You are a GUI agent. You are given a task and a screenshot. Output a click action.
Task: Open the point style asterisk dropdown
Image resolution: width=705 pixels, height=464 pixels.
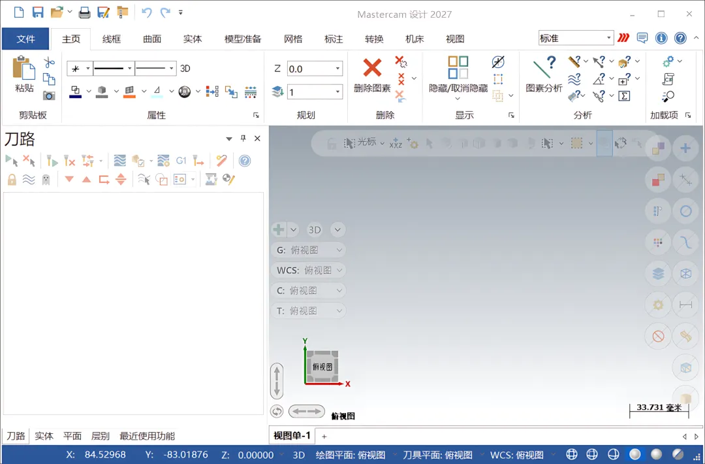87,69
